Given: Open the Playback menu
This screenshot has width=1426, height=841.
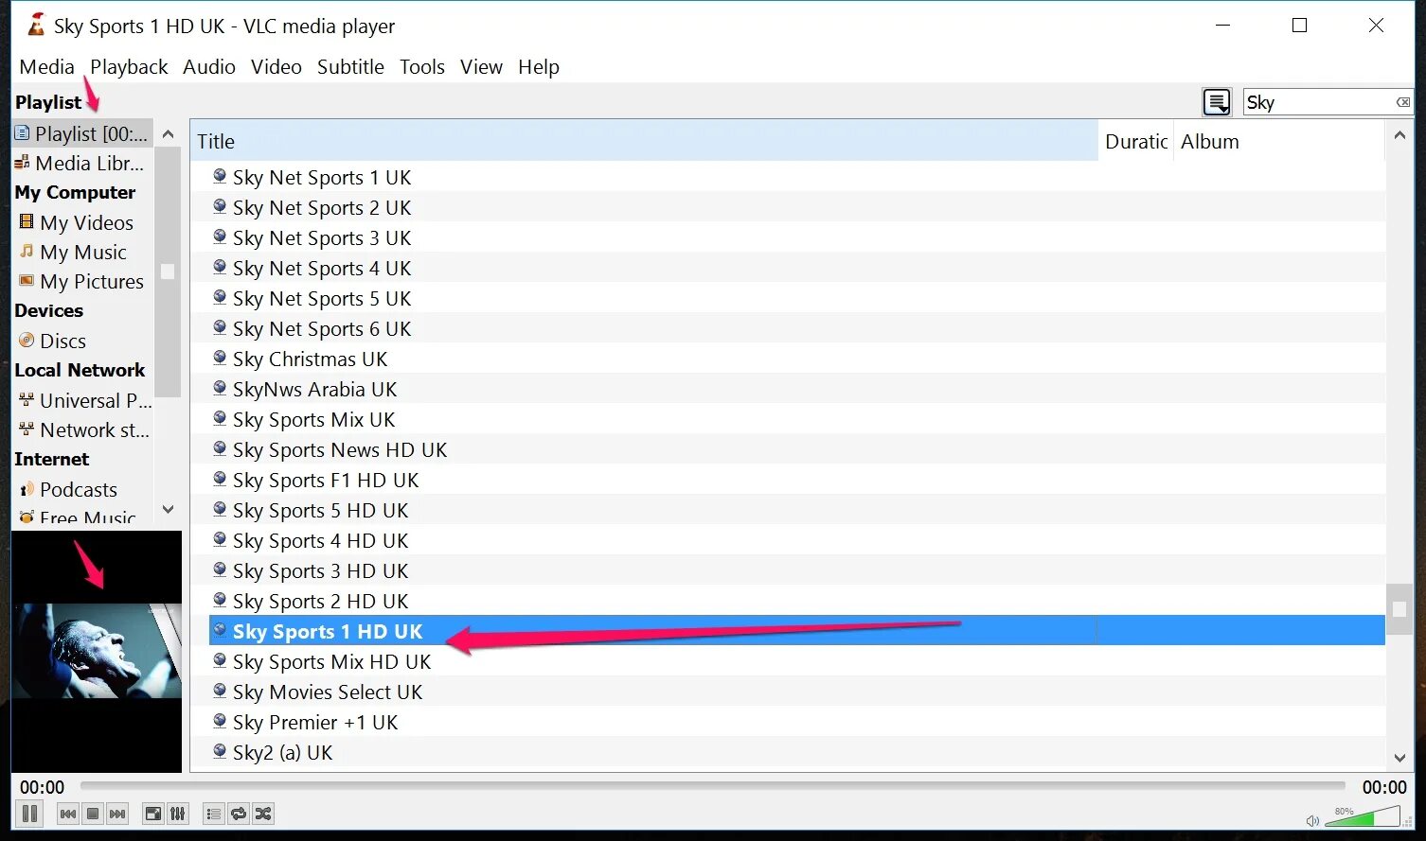Looking at the screenshot, I should pyautogui.click(x=129, y=67).
